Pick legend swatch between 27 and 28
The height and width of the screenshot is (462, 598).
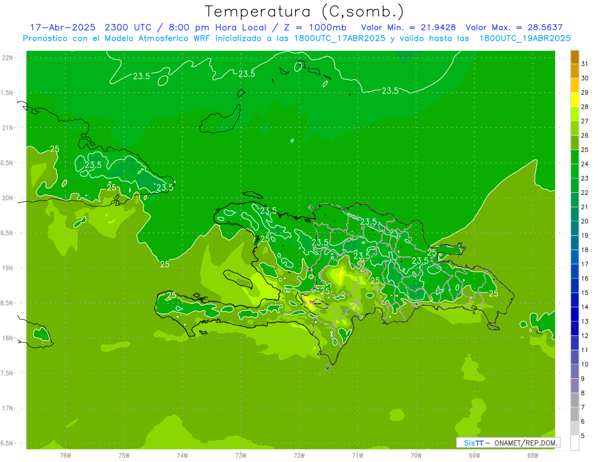pyautogui.click(x=575, y=114)
